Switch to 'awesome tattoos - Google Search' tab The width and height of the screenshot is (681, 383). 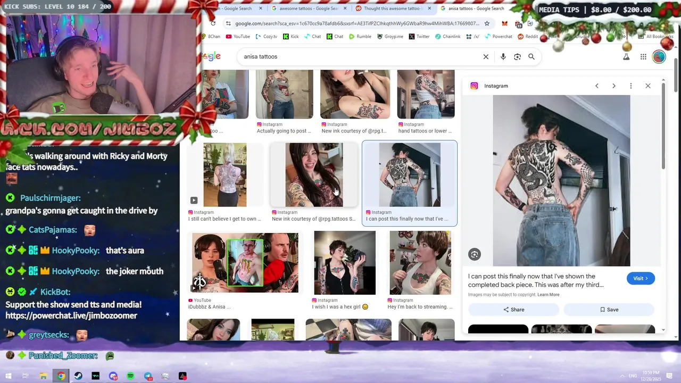coord(308,9)
